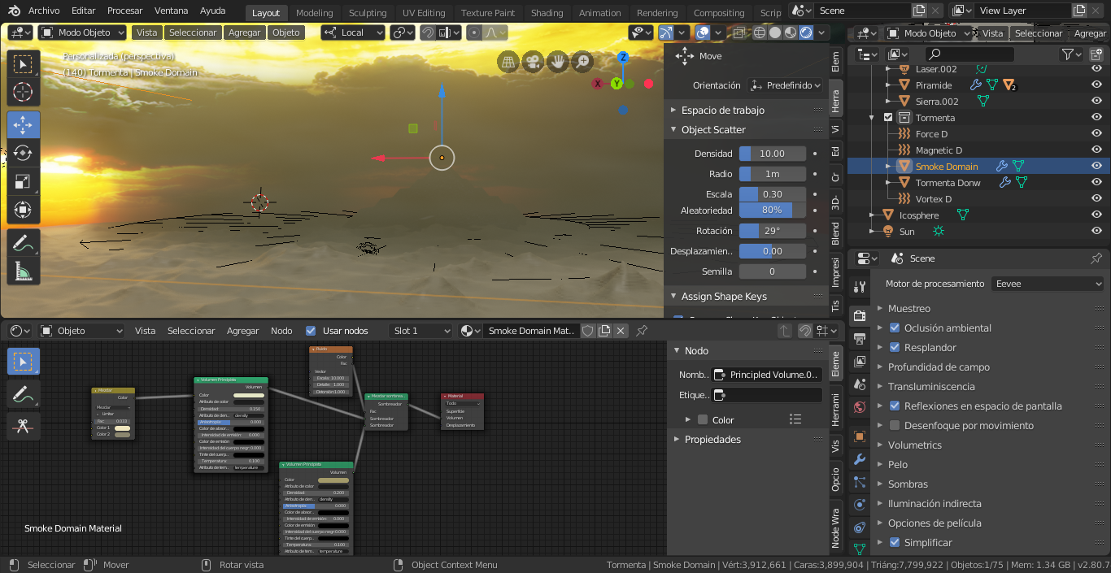Enable 'Desenfoque por movimiento' checkbox

(x=895, y=425)
